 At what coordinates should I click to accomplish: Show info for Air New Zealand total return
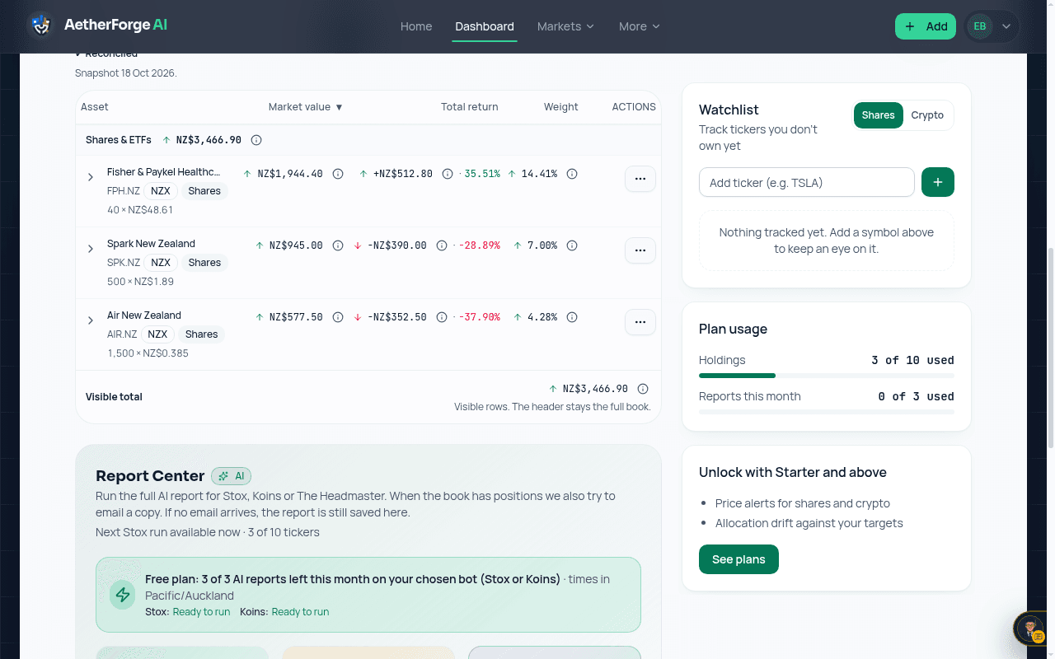(x=442, y=317)
